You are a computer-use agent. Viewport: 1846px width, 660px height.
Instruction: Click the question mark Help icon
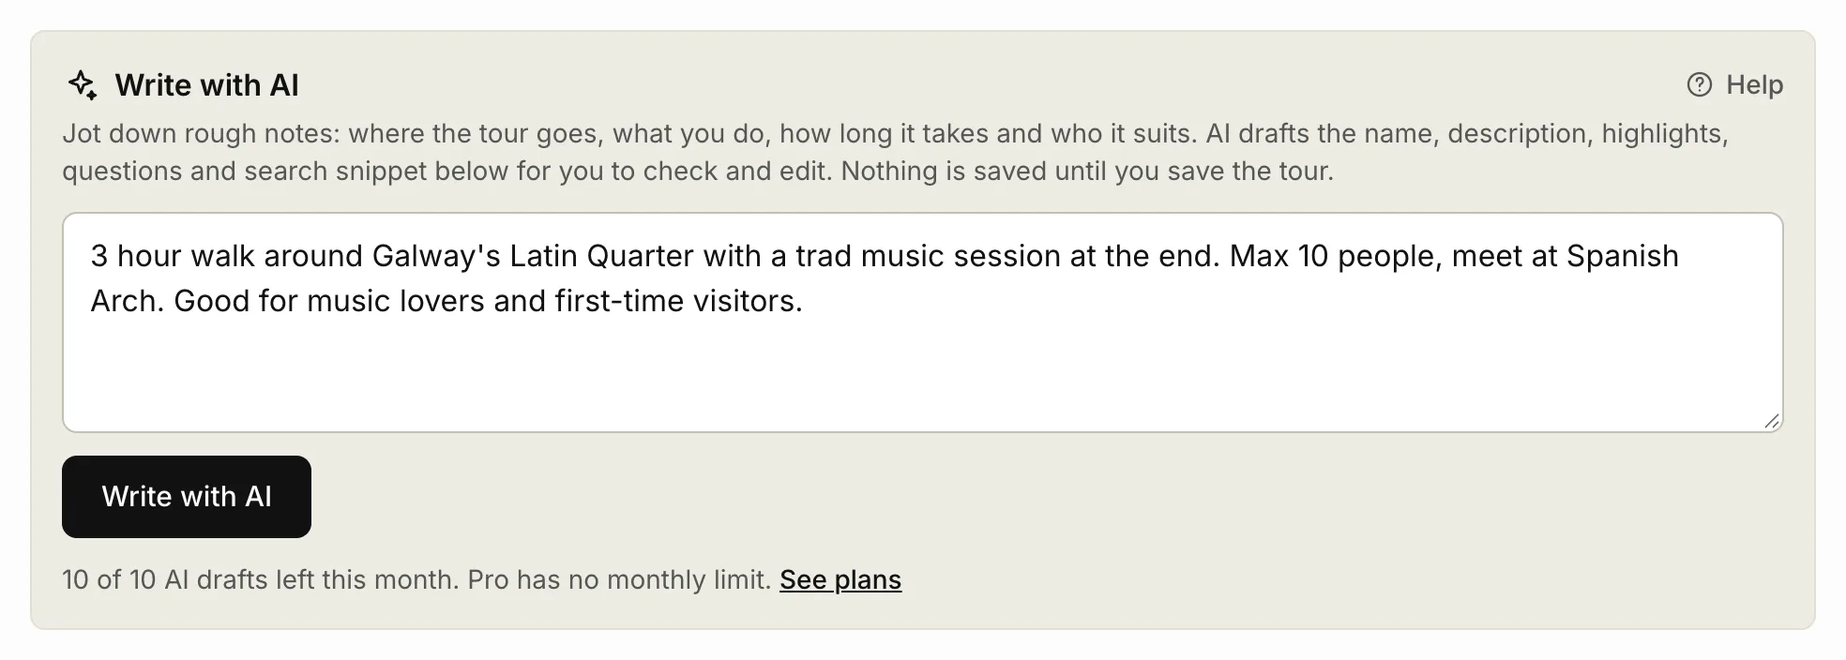[1699, 85]
